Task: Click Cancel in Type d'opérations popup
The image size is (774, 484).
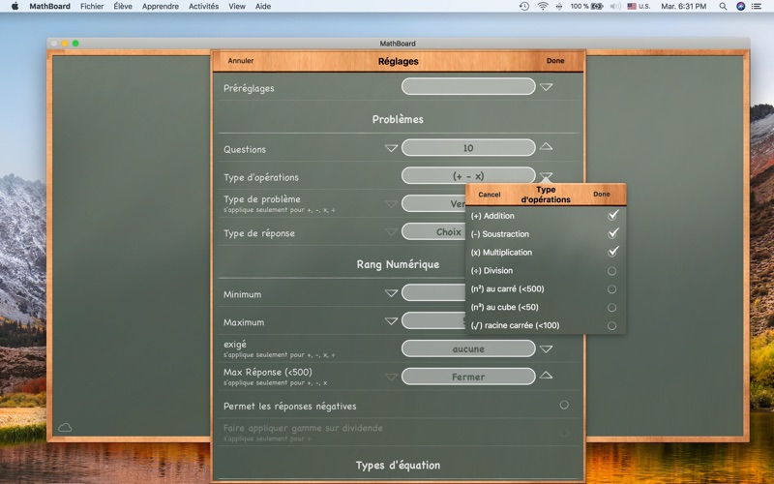Action: click(x=490, y=195)
